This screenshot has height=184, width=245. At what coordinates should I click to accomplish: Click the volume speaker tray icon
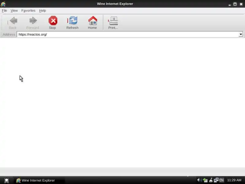(200, 180)
